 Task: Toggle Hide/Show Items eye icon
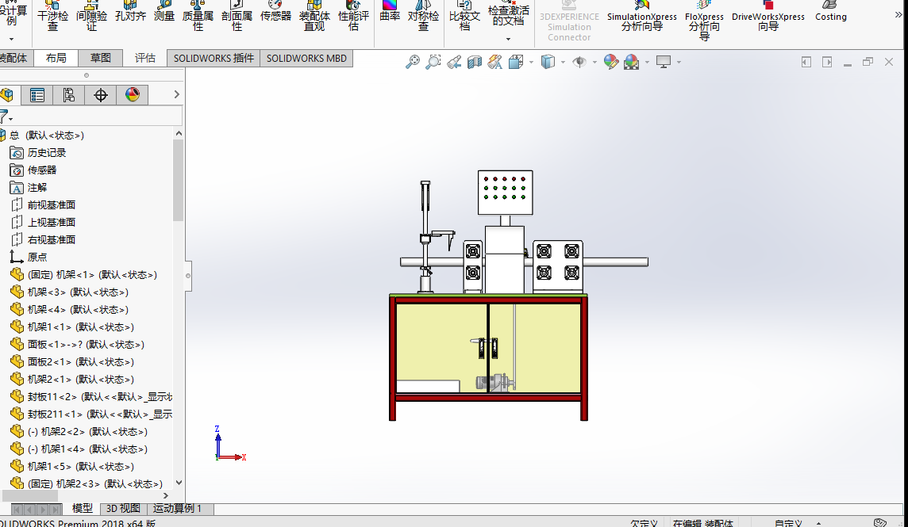[x=579, y=62]
